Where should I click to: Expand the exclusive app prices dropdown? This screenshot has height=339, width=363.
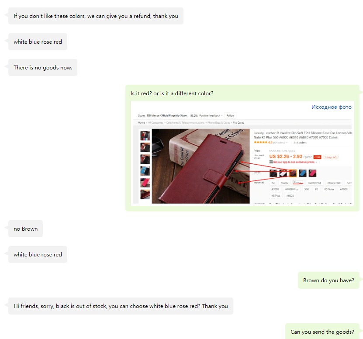(x=316, y=162)
